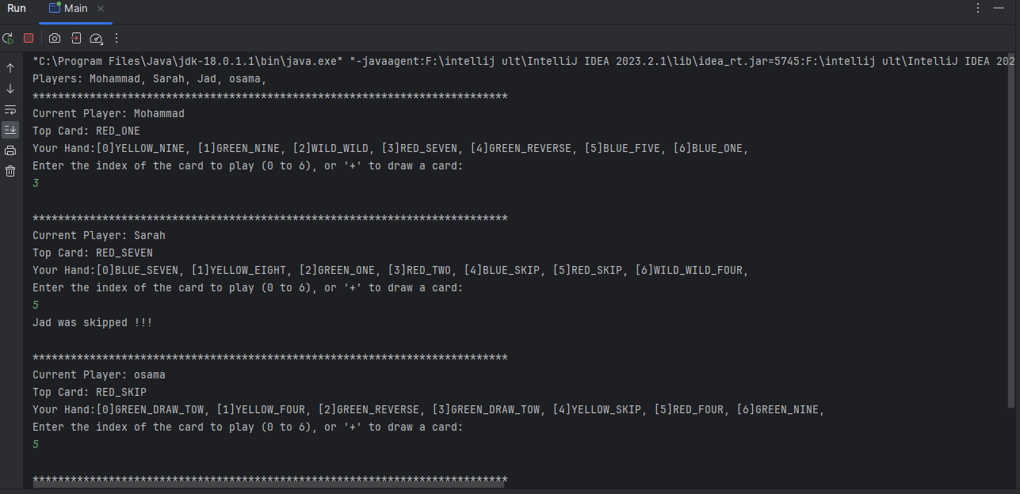Toggle soft-wrap for console output
The width and height of the screenshot is (1020, 494).
(x=10, y=109)
